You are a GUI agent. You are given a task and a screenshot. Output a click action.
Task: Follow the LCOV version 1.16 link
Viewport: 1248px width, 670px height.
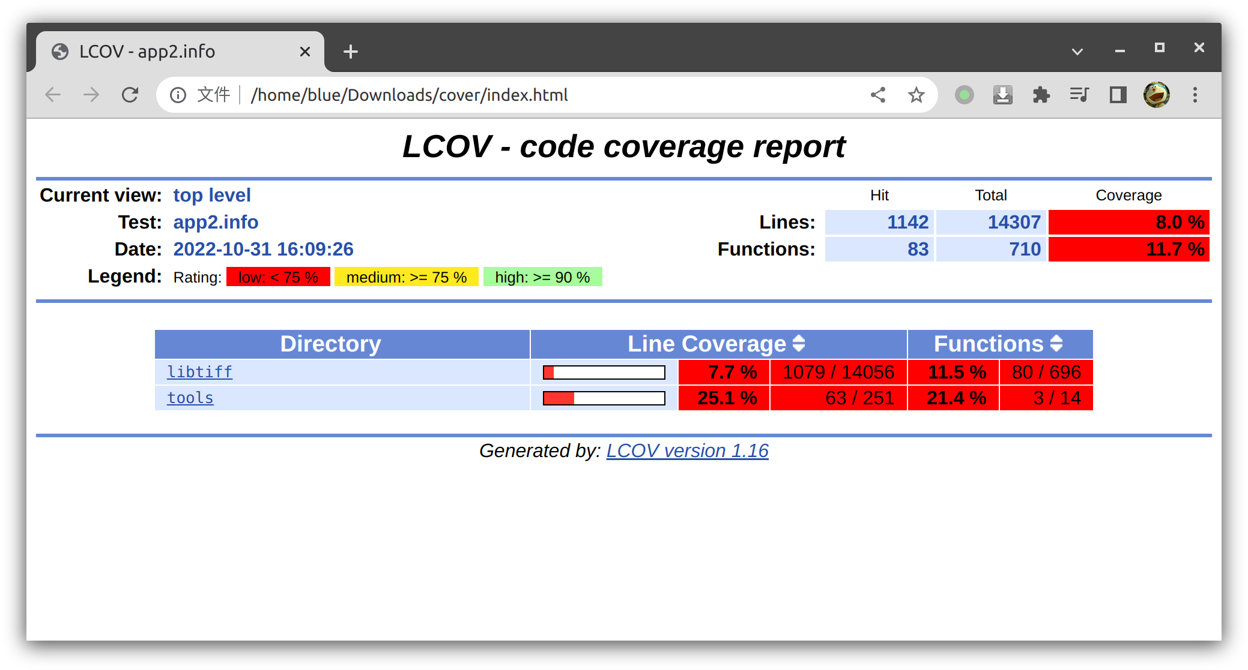click(x=687, y=450)
